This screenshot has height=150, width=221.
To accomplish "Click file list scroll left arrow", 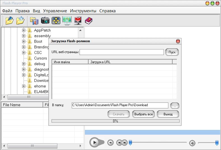I will coord(4,146).
